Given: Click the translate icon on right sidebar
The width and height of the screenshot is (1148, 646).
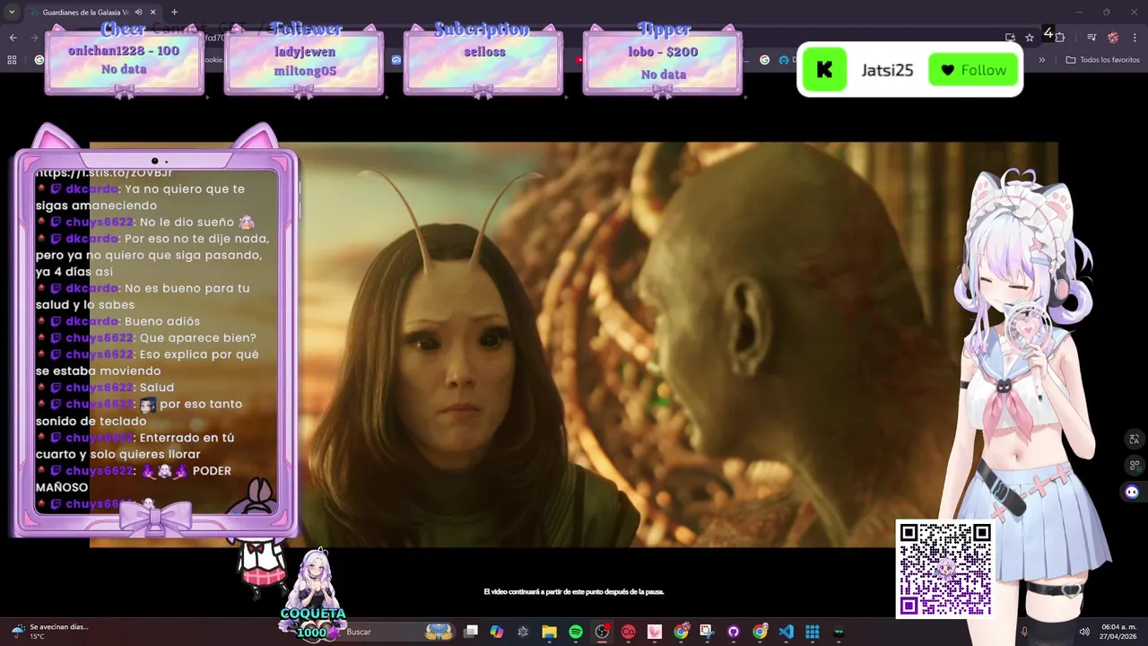Looking at the screenshot, I should click(x=1134, y=440).
